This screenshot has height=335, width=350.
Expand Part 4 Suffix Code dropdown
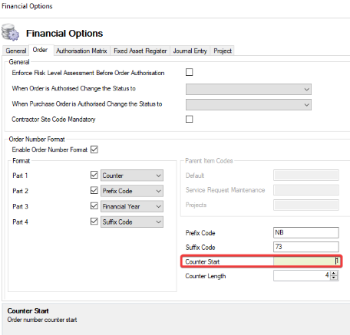tap(132, 222)
